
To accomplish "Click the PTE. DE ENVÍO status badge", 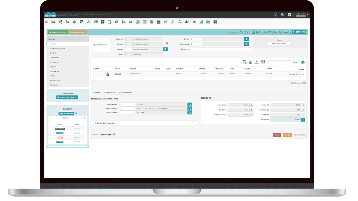I will [x=66, y=113].
